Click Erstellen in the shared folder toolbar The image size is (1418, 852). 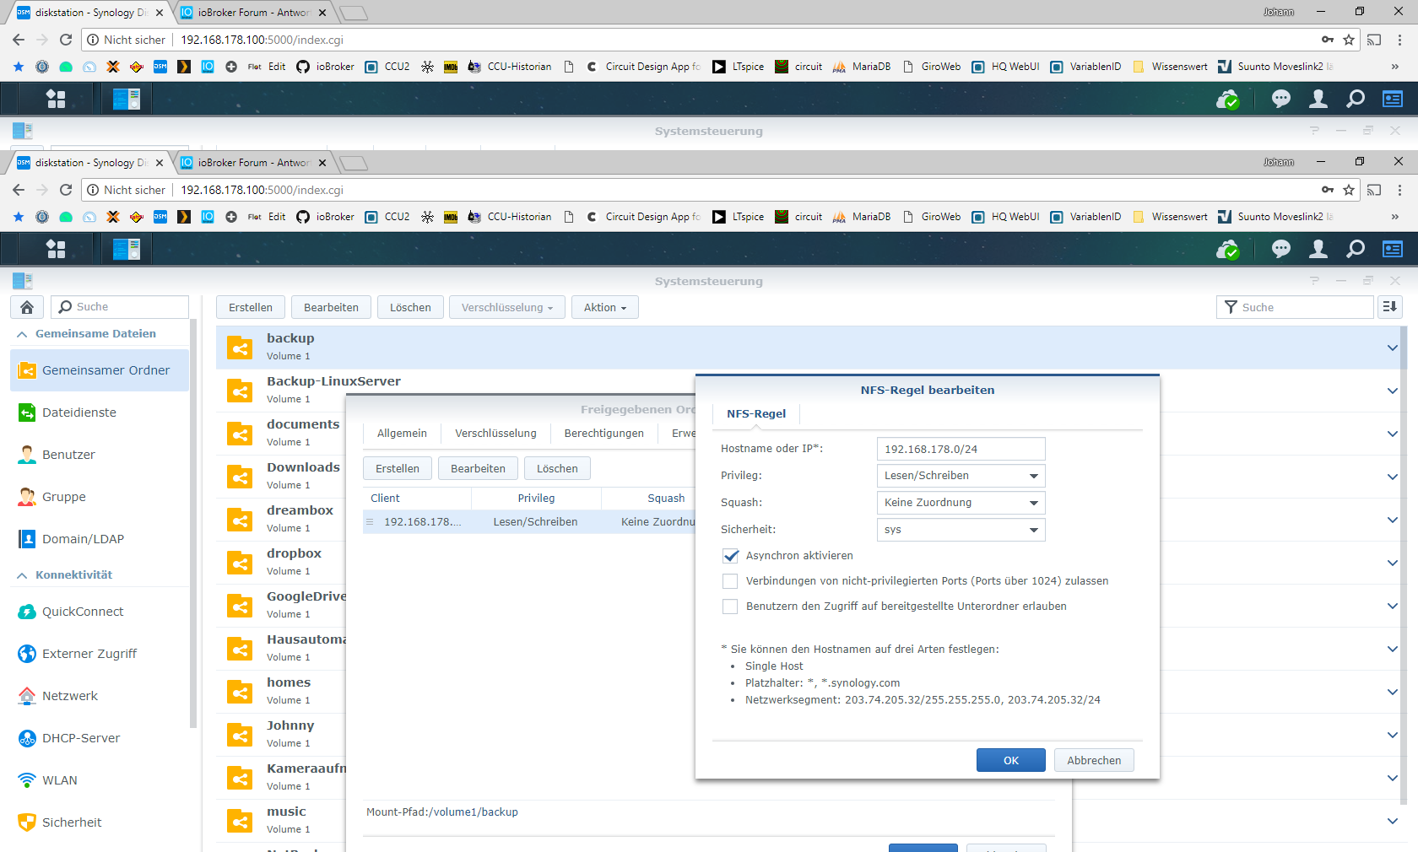tap(251, 307)
